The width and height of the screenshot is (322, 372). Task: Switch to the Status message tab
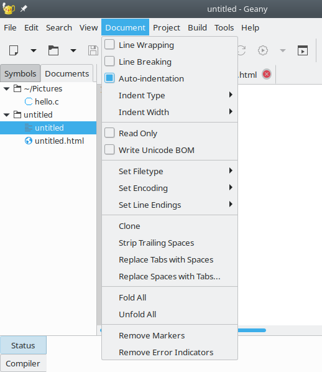23,345
